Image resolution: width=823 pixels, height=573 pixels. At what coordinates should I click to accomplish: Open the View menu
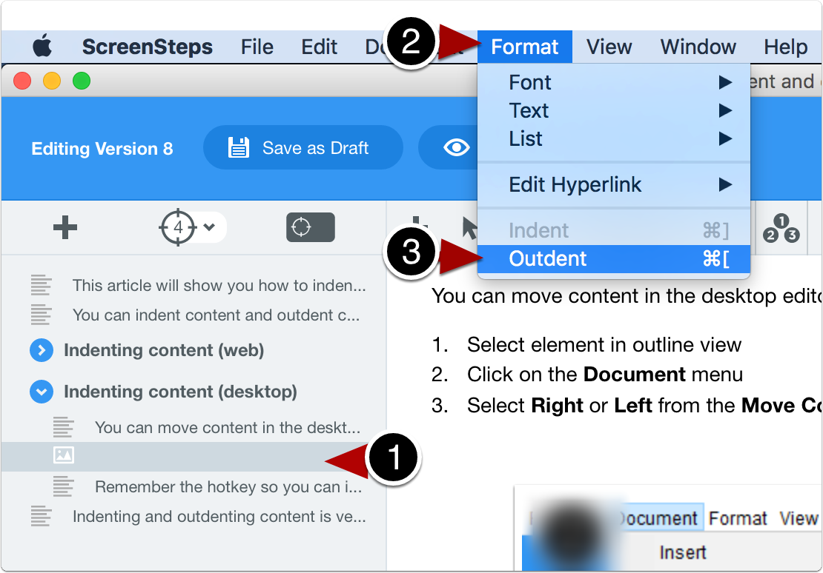pos(609,47)
